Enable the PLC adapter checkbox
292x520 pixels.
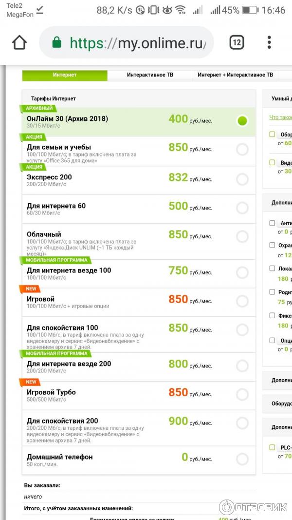pos(272,447)
